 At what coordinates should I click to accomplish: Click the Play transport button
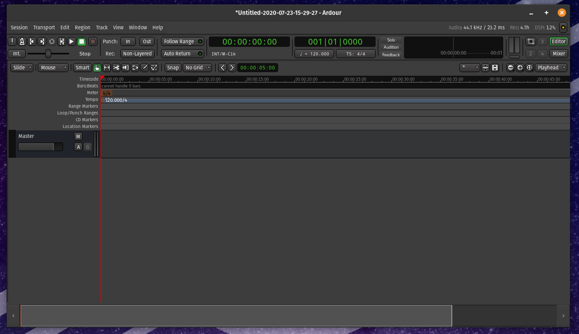[x=72, y=41]
